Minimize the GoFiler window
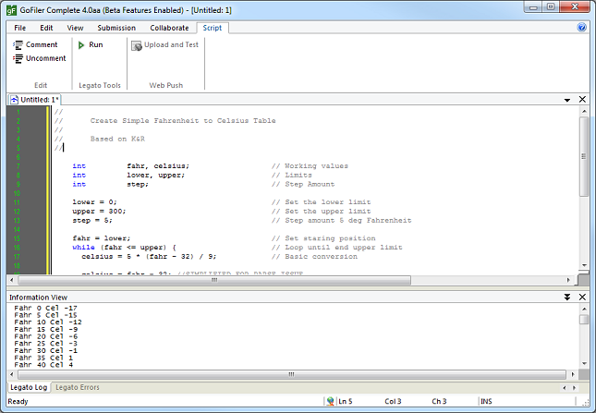Viewport: 596px width, 413px height. tap(533, 6)
